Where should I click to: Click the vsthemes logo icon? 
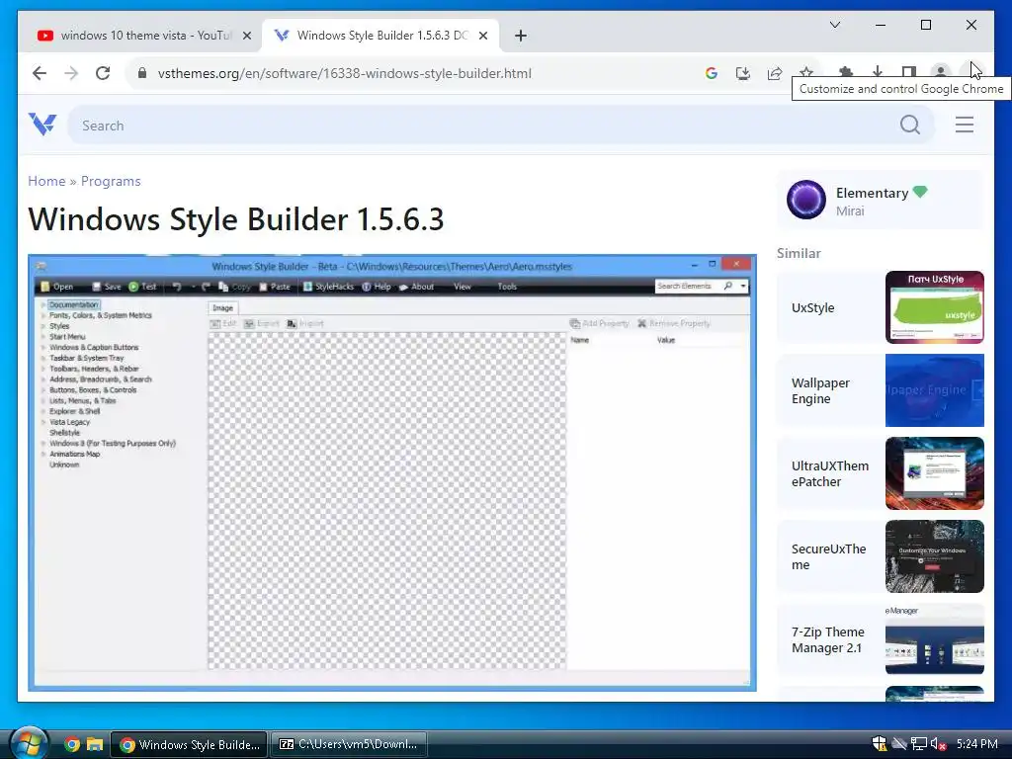[42, 125]
